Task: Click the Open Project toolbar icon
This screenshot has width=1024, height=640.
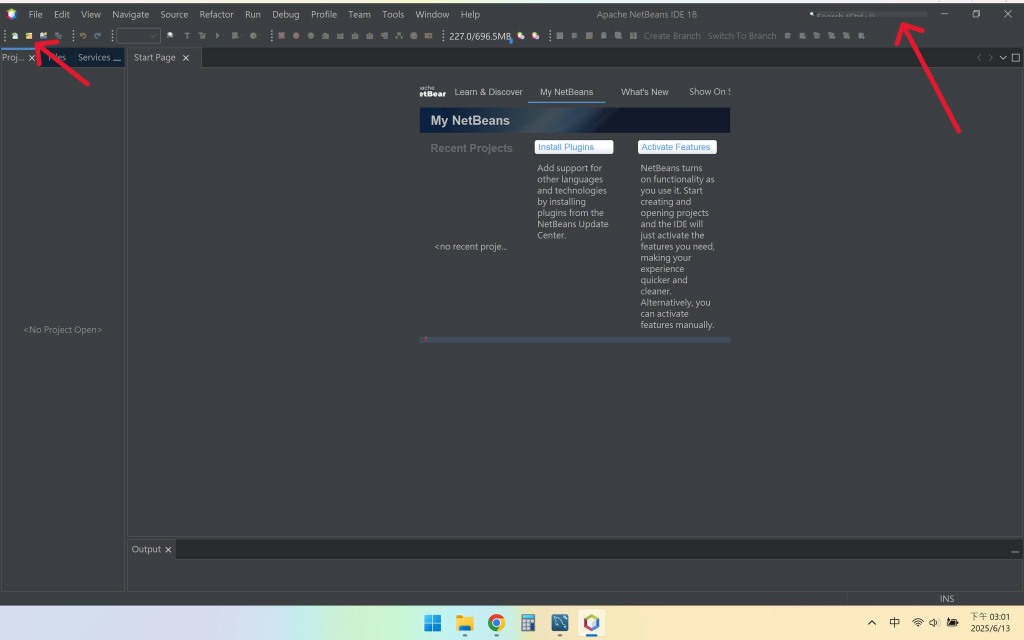Action: tap(43, 36)
